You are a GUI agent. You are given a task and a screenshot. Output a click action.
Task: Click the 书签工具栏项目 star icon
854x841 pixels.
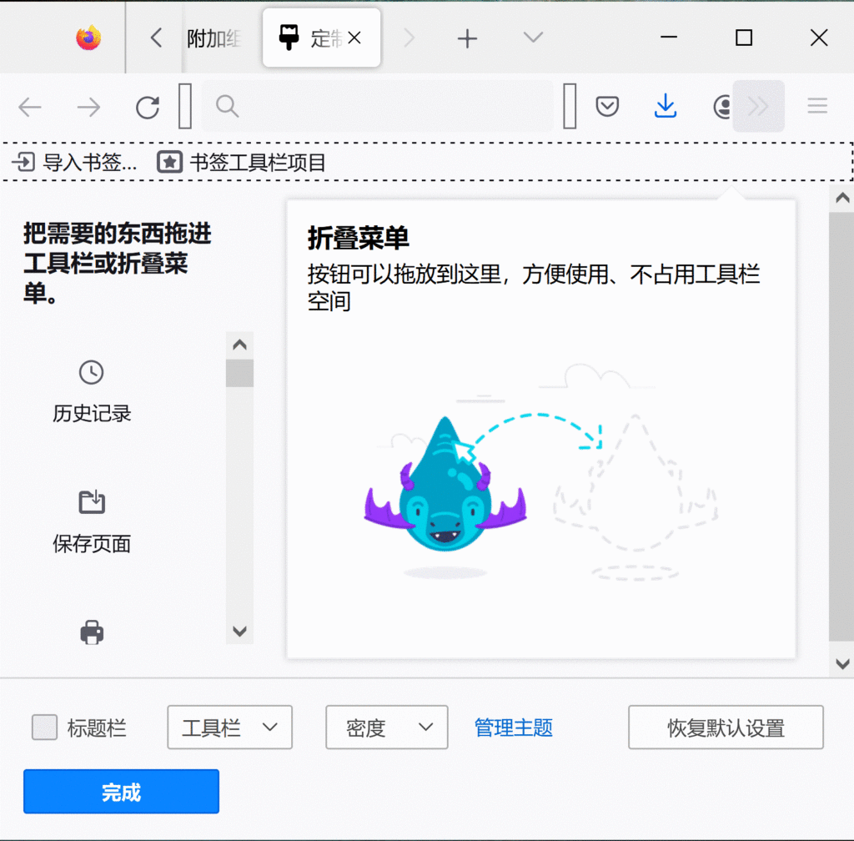(x=169, y=162)
